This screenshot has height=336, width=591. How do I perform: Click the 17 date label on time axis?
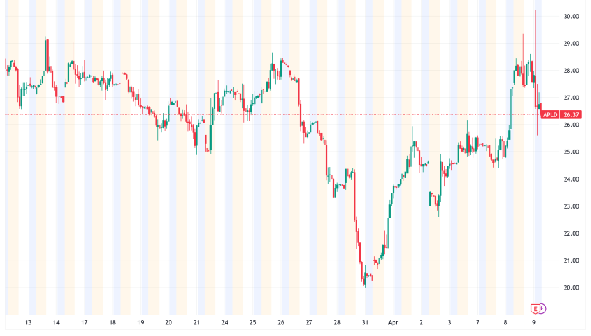pyautogui.click(x=84, y=323)
